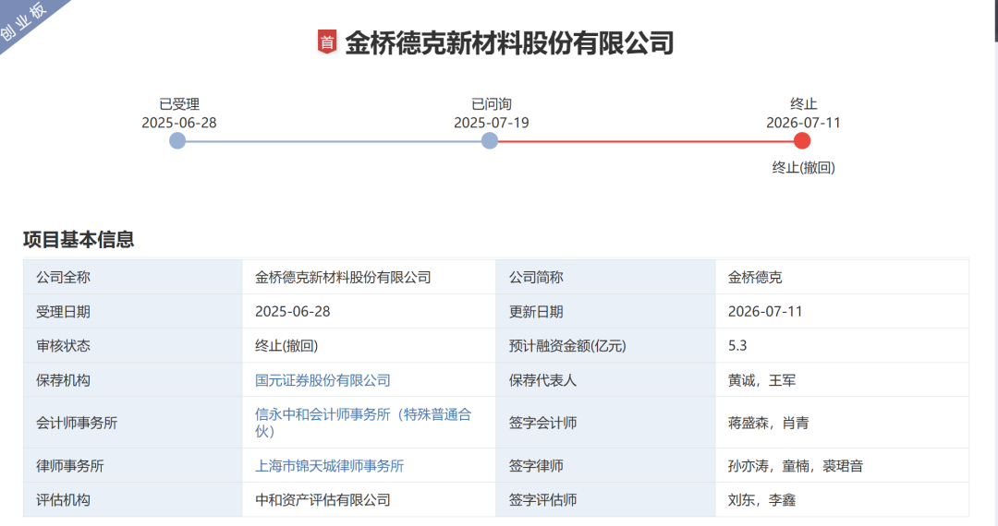Click the 2025-06-28 date under 已受理
998x526 pixels.
[x=179, y=123]
